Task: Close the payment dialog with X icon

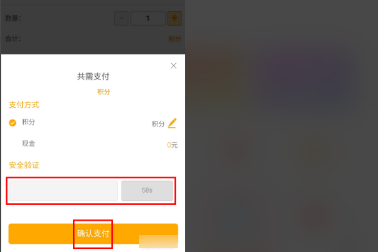Action: [x=173, y=66]
